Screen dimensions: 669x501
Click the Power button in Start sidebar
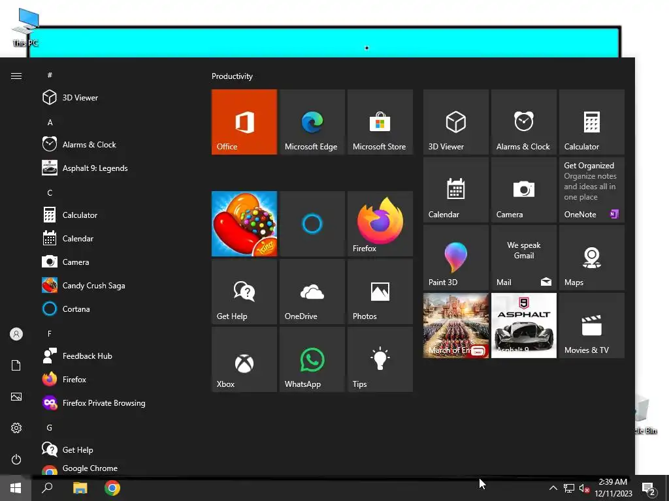point(16,459)
